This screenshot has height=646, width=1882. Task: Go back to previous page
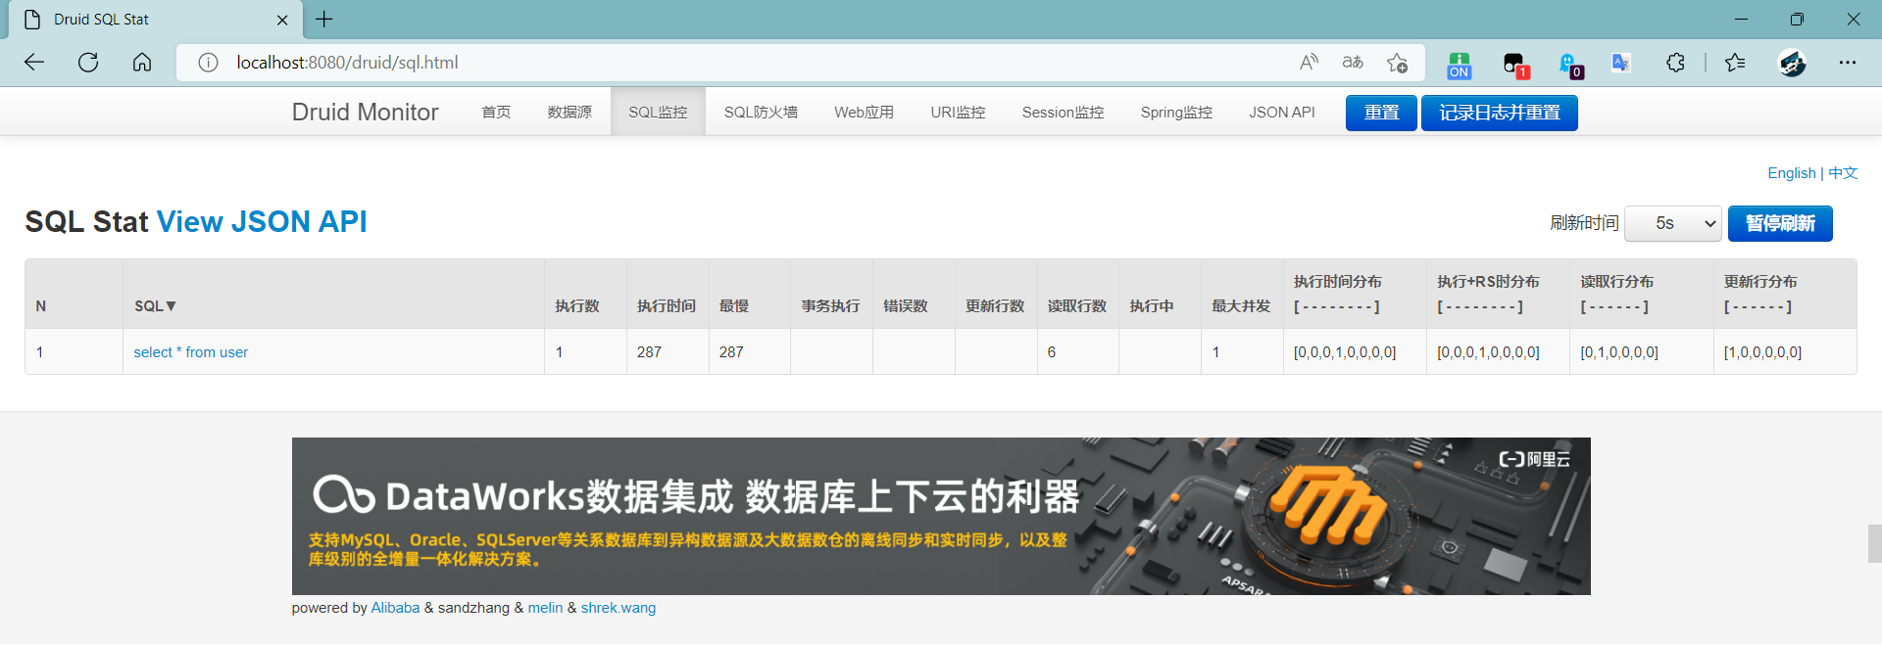point(35,63)
